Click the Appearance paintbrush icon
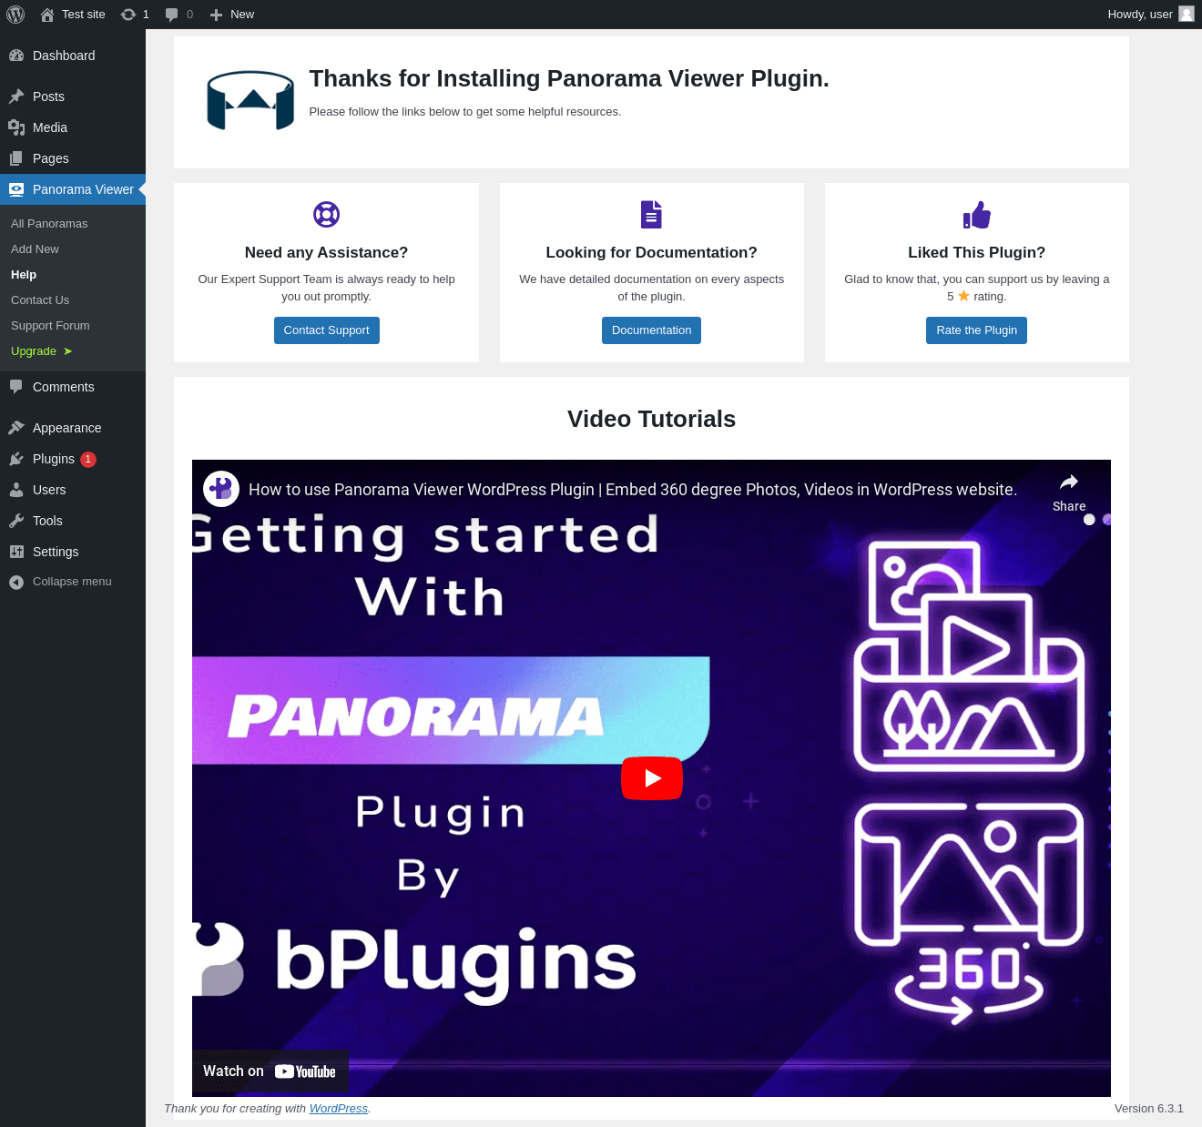 click(x=16, y=428)
